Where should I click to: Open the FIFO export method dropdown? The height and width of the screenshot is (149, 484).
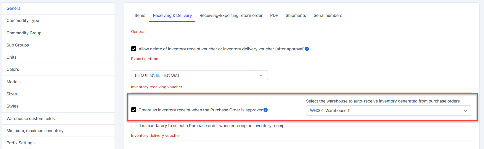[x=199, y=75]
